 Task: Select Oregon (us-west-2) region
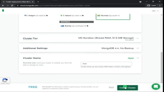point(36,16)
